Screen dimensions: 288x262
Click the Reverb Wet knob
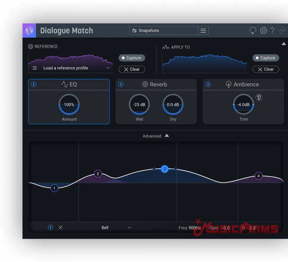coord(139,104)
